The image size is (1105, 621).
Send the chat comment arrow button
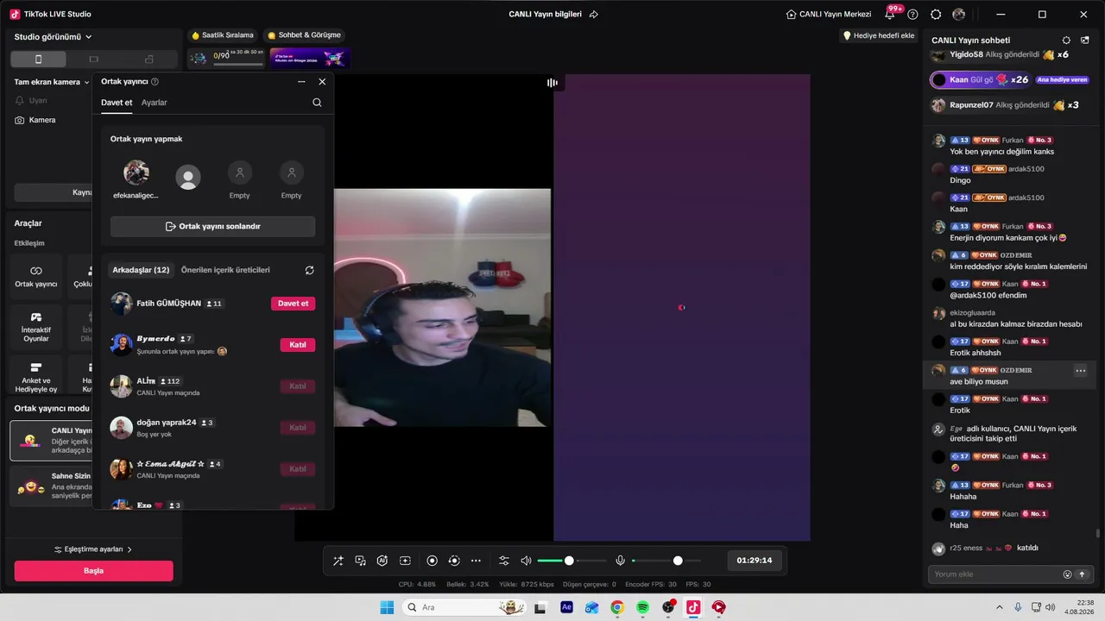tap(1082, 574)
